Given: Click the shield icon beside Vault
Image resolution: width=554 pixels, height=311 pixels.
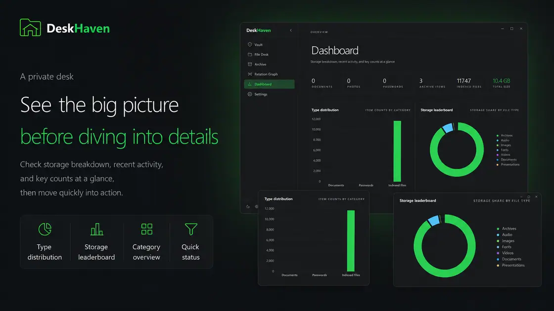Looking at the screenshot, I should point(250,44).
